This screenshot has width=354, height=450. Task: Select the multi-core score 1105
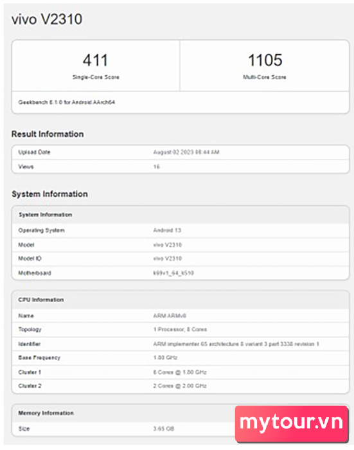(x=265, y=60)
